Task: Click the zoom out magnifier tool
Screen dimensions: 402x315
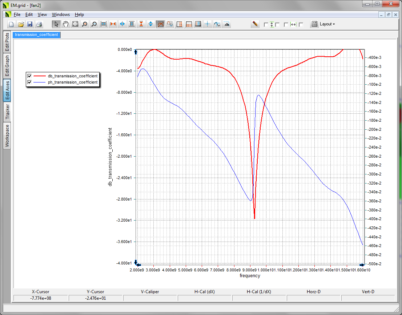Action: coord(94,24)
